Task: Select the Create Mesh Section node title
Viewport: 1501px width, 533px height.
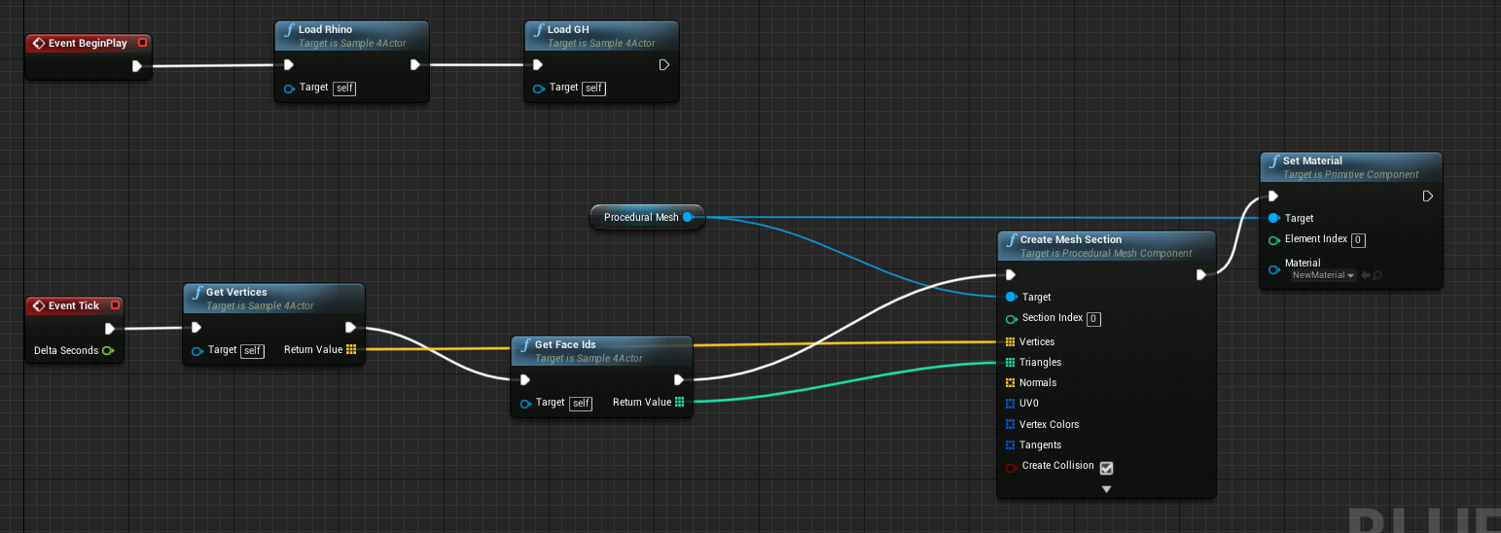Action: click(x=1071, y=239)
